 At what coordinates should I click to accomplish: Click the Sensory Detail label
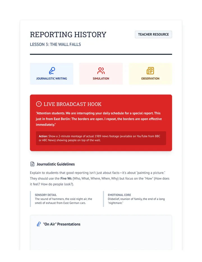point(46,195)
